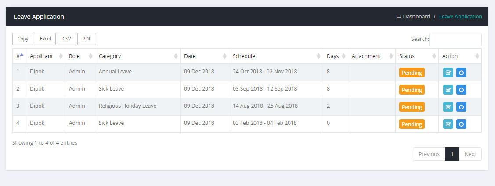This screenshot has height=186, width=495.
Task: Download table as PDF
Action: pyautogui.click(x=87, y=39)
